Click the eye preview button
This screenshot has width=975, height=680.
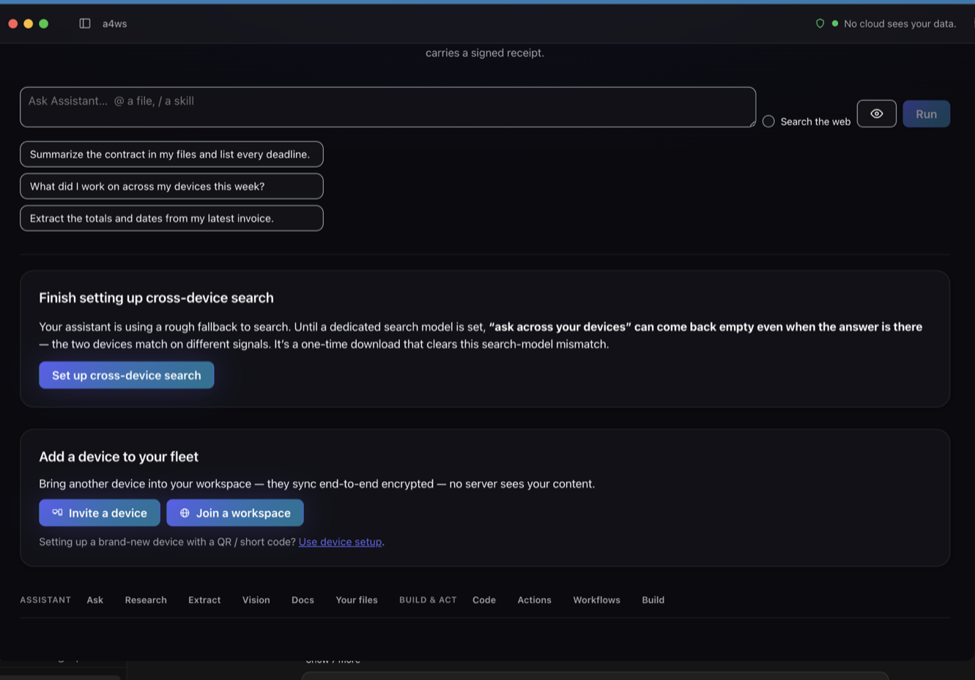(x=876, y=113)
